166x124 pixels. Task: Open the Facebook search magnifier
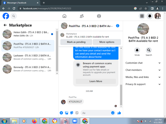pos(14,16)
